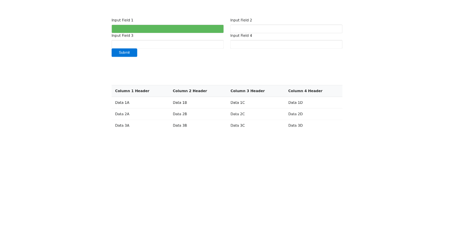Screen dimensions: 454x238
Task: Select the Data 2A cell
Action: click(x=122, y=114)
